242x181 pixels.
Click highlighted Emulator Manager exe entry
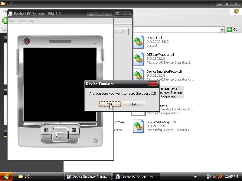pos(172,92)
